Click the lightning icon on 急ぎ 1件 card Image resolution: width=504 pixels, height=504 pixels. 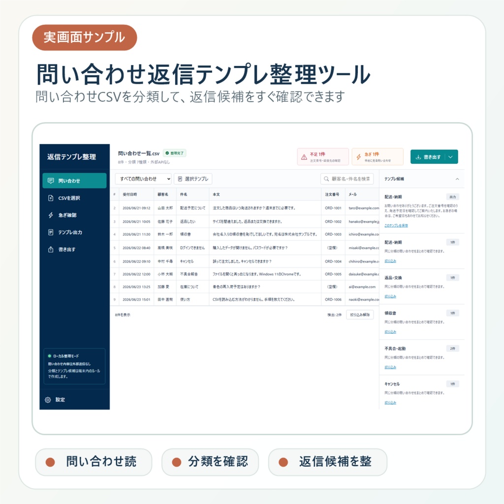click(359, 157)
